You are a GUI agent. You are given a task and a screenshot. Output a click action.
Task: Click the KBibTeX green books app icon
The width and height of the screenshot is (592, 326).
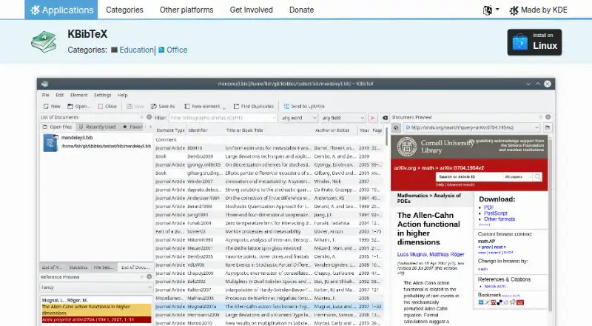(x=44, y=41)
